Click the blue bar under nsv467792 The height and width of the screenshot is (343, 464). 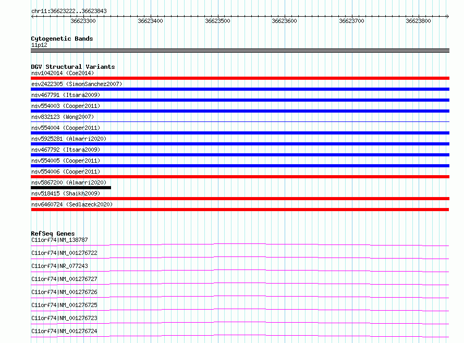click(x=240, y=155)
